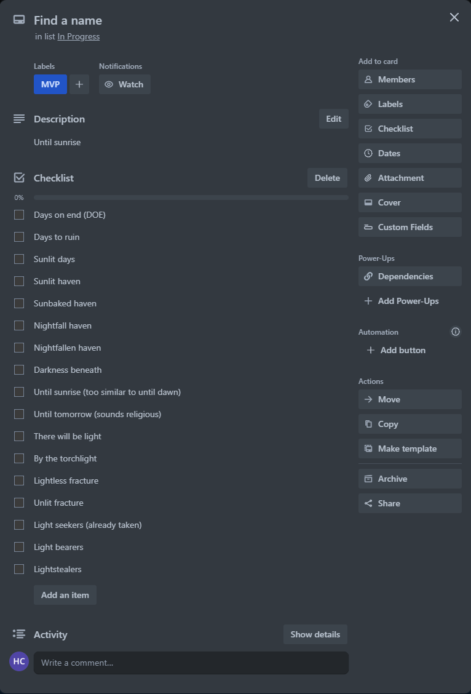This screenshot has height=694, width=471.
Task: Click the checklist progress bar
Action: coord(191,197)
